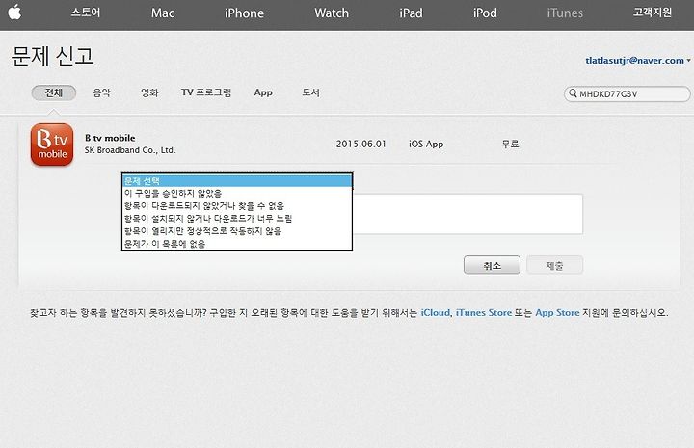The width and height of the screenshot is (694, 448).
Task: Click the purchase date 2015.06.01
Action: click(360, 145)
